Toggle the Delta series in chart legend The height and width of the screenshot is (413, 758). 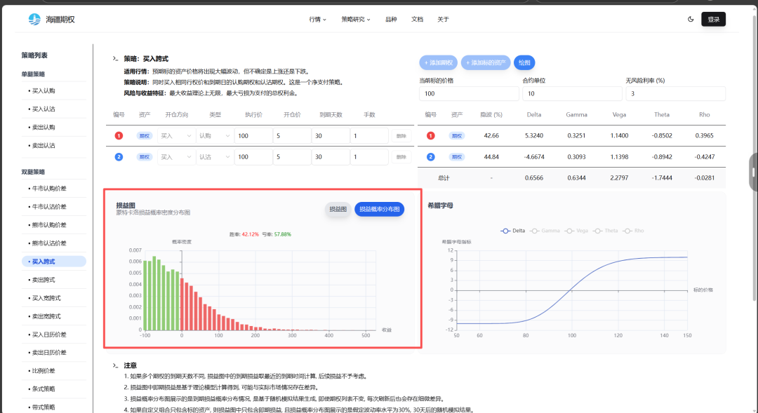point(514,231)
